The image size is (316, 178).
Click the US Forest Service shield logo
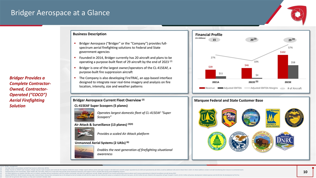[x=208, y=119]
